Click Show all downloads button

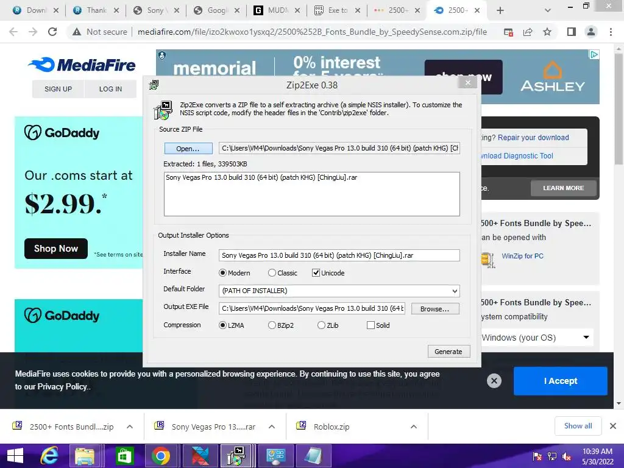pyautogui.click(x=578, y=426)
